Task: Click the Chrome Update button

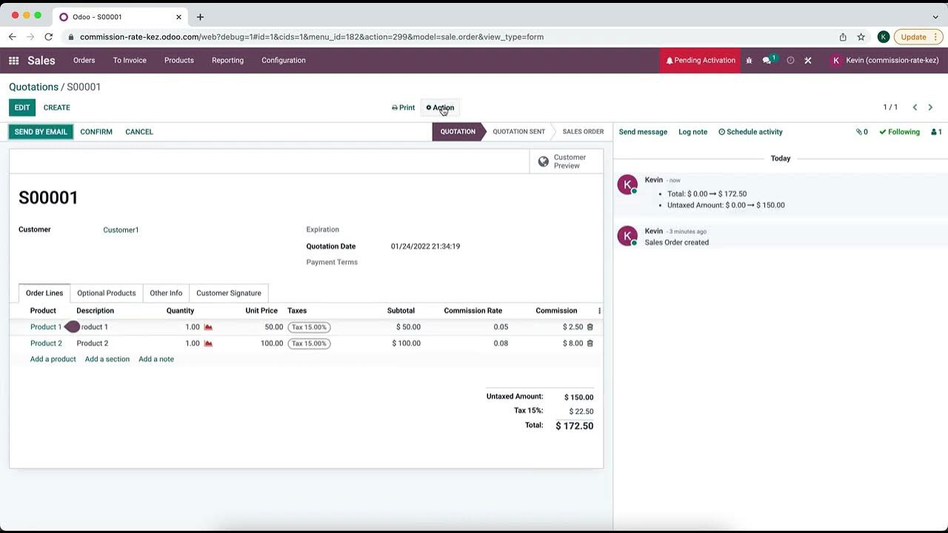Action: 918,37
